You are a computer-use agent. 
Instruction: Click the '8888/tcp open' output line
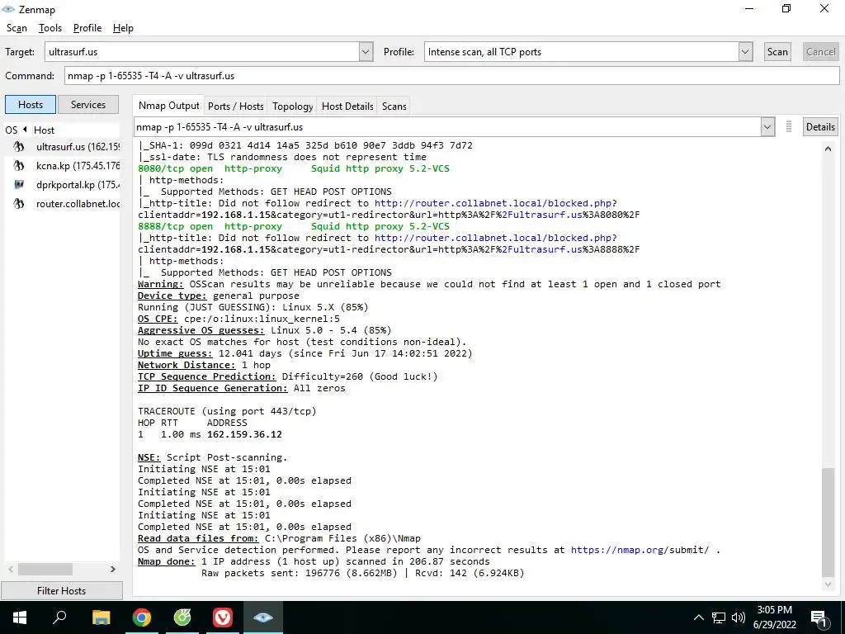click(294, 226)
